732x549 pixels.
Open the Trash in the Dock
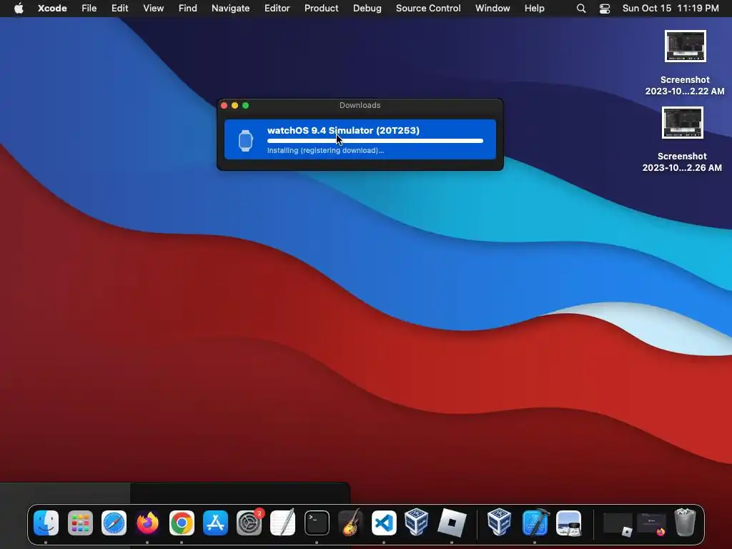click(685, 523)
